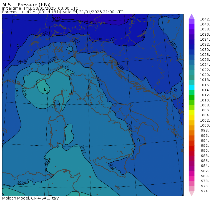This screenshot has height=202, width=211.
Task: Click the 1030 contour label at the top centre of the map
Action: pyautogui.click(x=97, y=39)
